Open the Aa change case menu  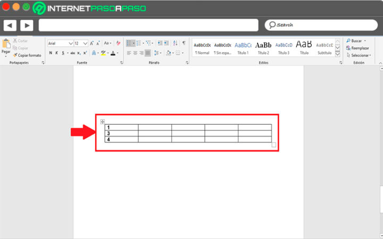click(107, 43)
